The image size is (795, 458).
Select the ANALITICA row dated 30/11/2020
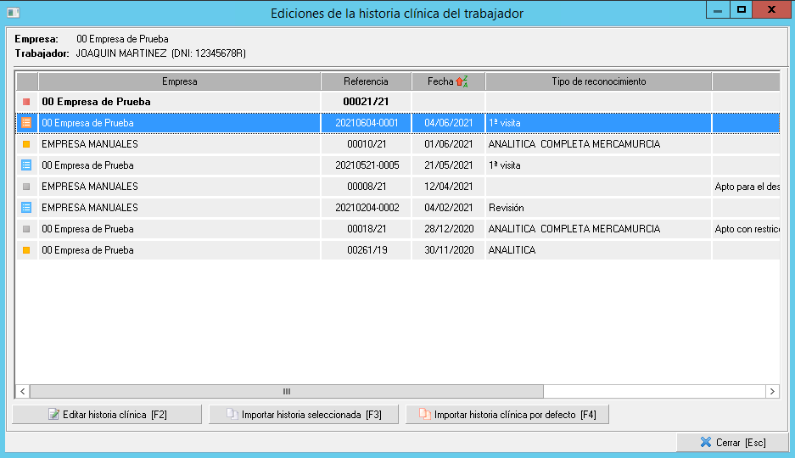tap(512, 251)
